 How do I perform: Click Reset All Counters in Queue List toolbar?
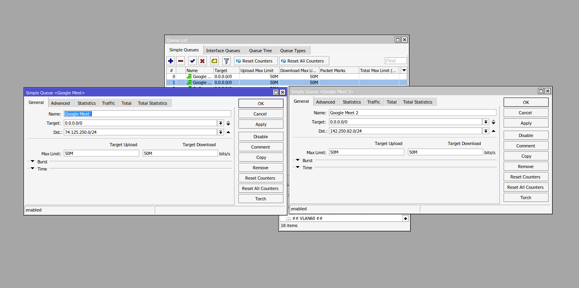click(x=304, y=61)
